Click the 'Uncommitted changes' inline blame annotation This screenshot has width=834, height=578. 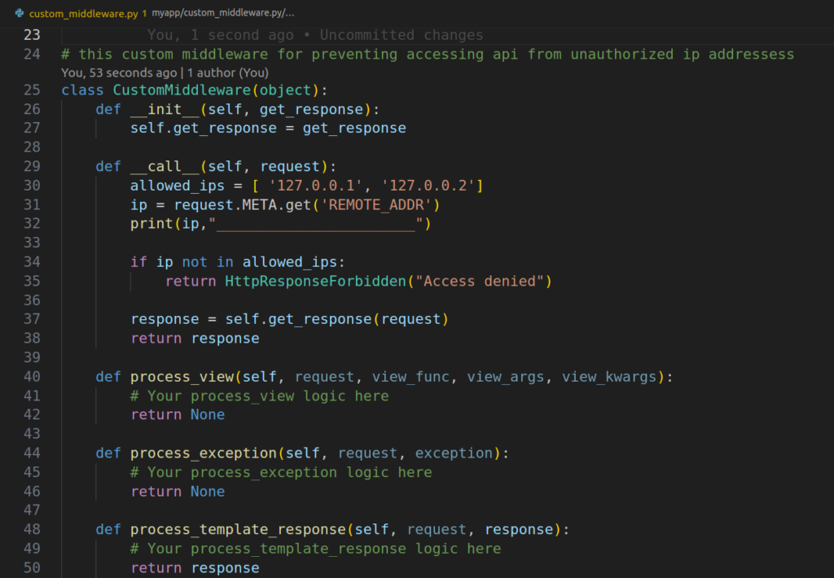pos(401,35)
